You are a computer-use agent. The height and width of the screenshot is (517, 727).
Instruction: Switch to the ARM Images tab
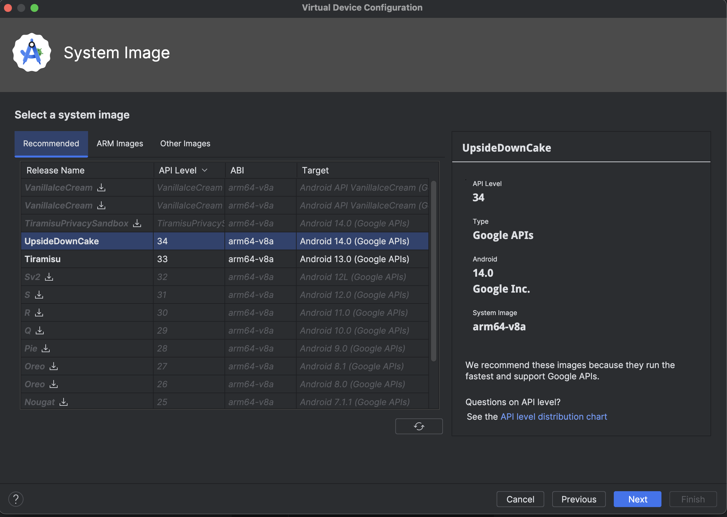[120, 144]
